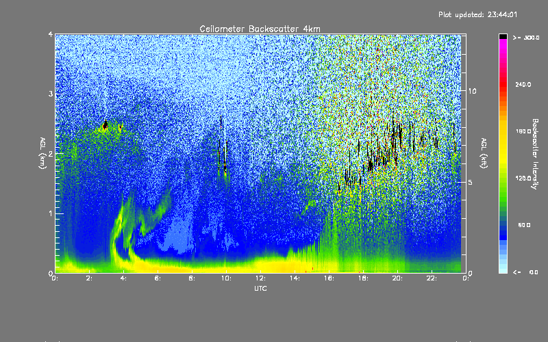The image size is (548, 342).
Task: Click the UTC x-axis label
Action: pyautogui.click(x=260, y=288)
